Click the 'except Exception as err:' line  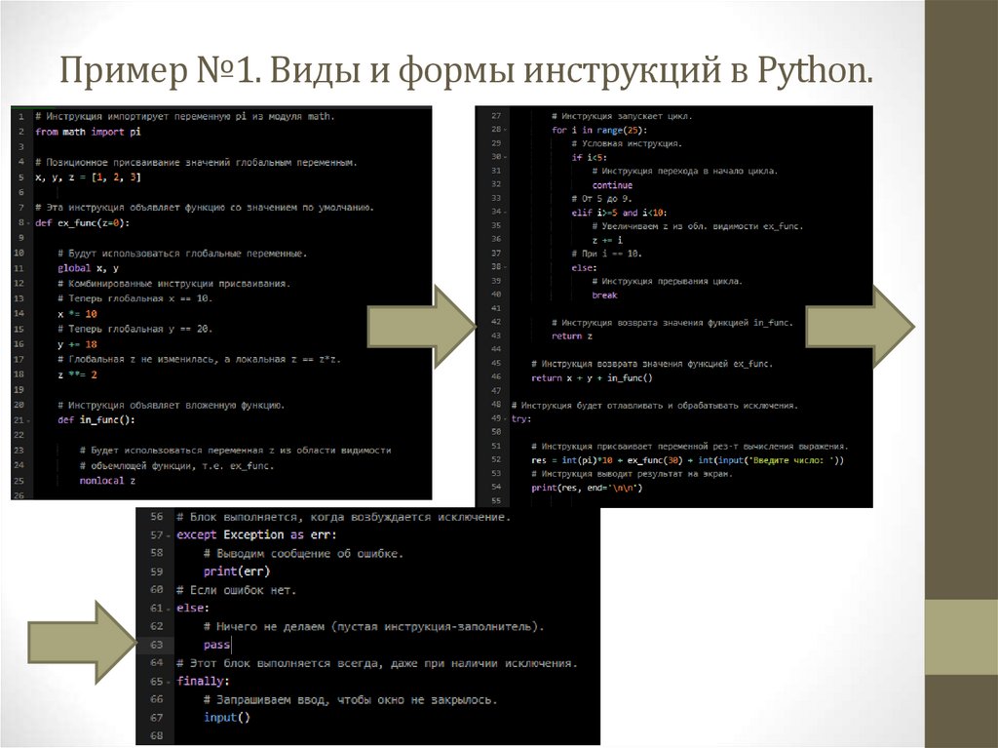(x=256, y=535)
